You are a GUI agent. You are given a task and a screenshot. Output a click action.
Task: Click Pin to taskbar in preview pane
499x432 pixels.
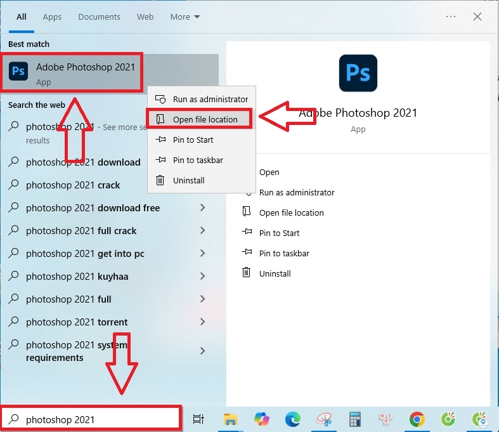284,253
